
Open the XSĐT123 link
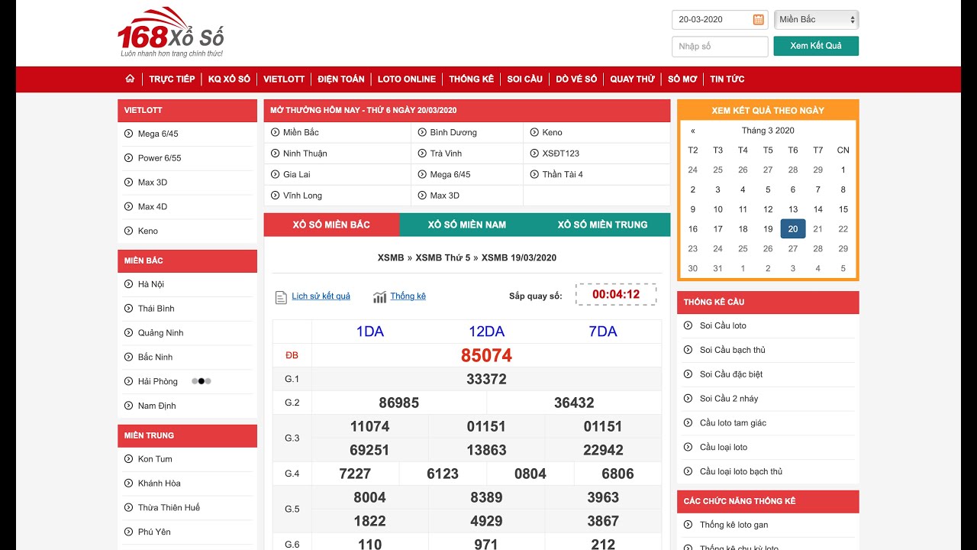[560, 154]
